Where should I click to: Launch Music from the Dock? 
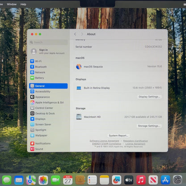pyautogui.click(x=141, y=180)
